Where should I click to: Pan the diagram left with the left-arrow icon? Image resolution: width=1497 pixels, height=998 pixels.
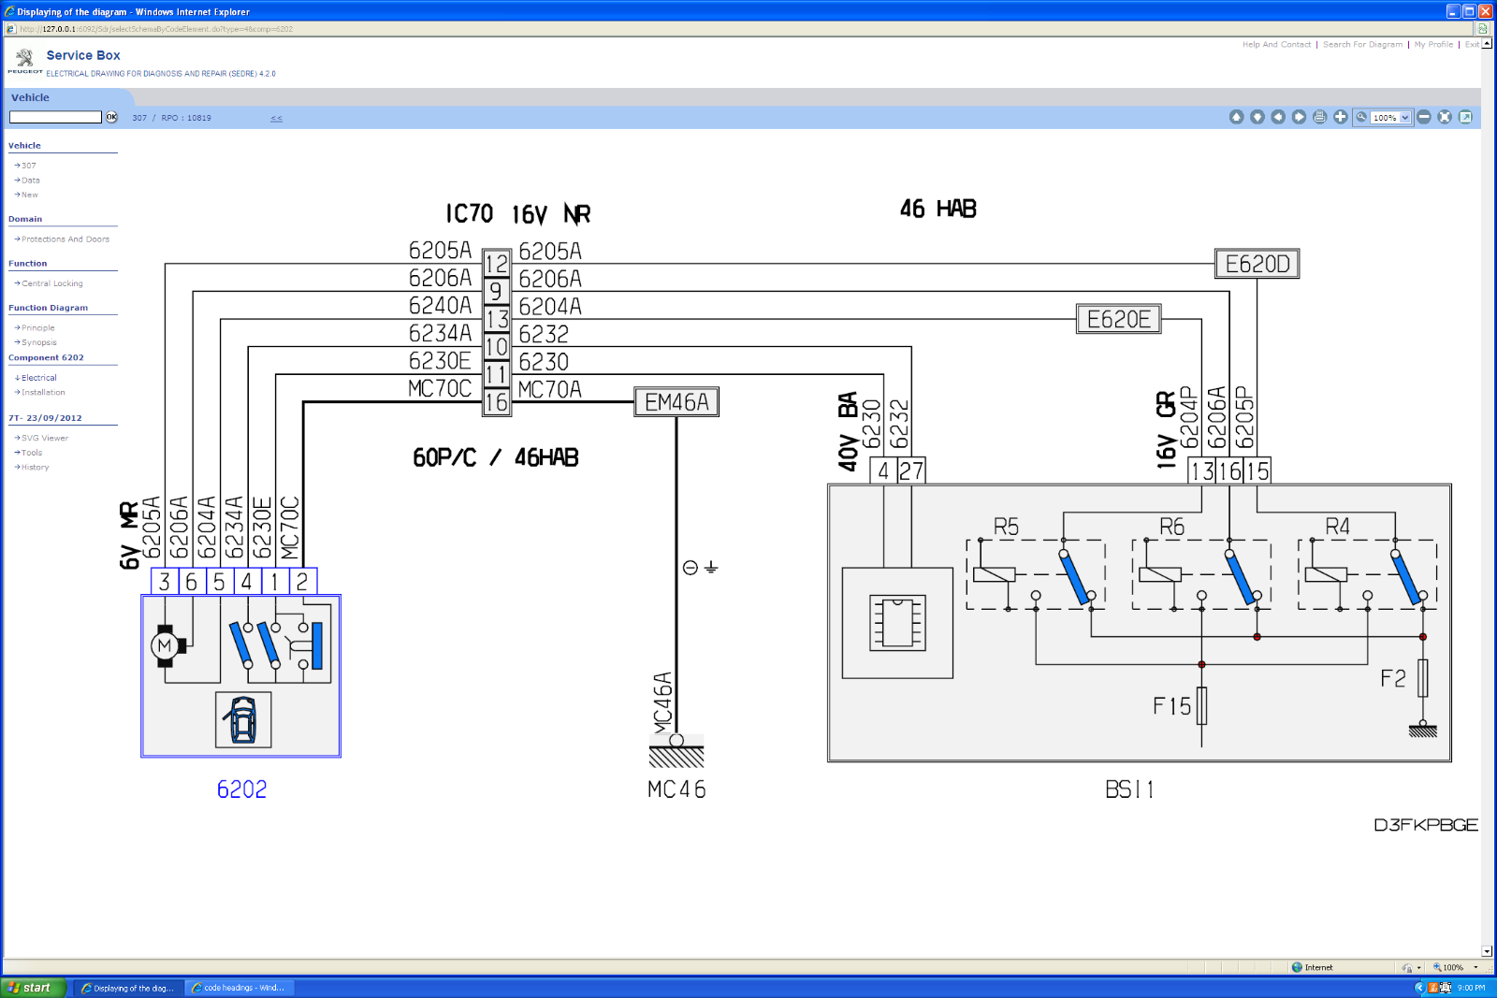[x=1278, y=117]
